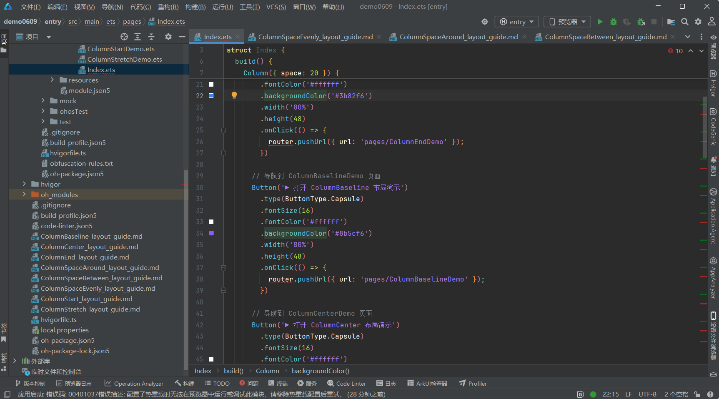Click the editor vertical scrollbar
This screenshot has width=719, height=399.
coord(704,127)
